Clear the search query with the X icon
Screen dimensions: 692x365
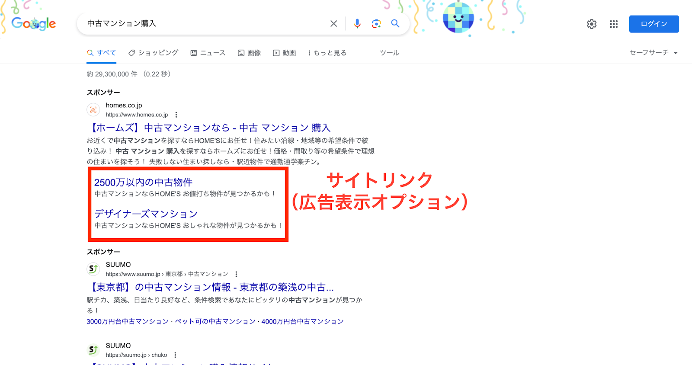point(333,24)
